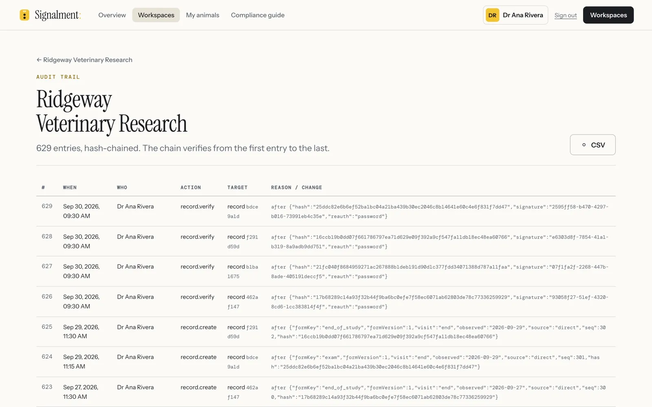This screenshot has width=652, height=407.
Task: Click the TARGET column header
Action: [237, 188]
